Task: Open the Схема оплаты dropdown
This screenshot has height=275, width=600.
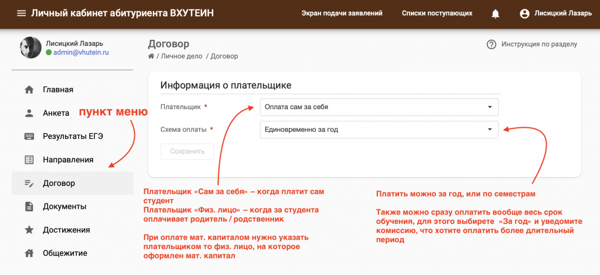Action: click(x=379, y=130)
